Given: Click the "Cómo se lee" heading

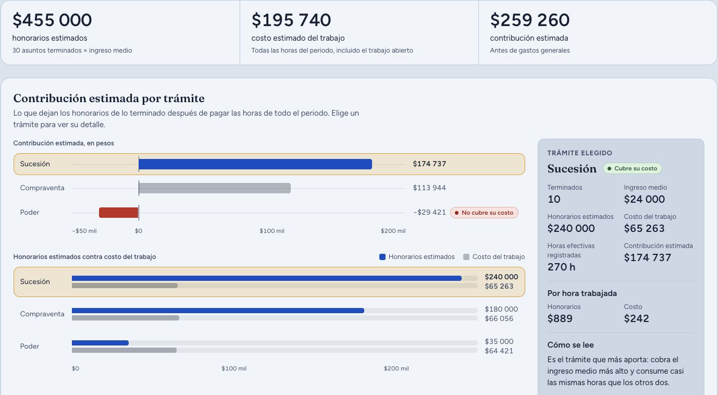Looking at the screenshot, I should (571, 345).
